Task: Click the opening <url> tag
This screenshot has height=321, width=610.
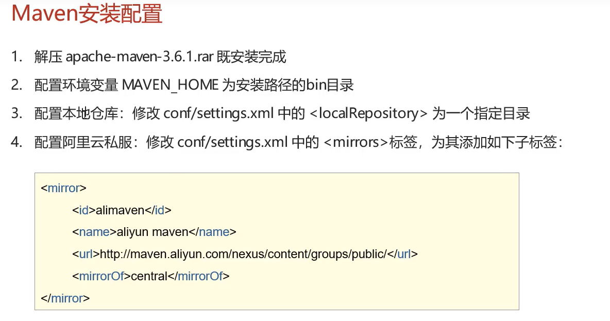Action: pos(86,254)
